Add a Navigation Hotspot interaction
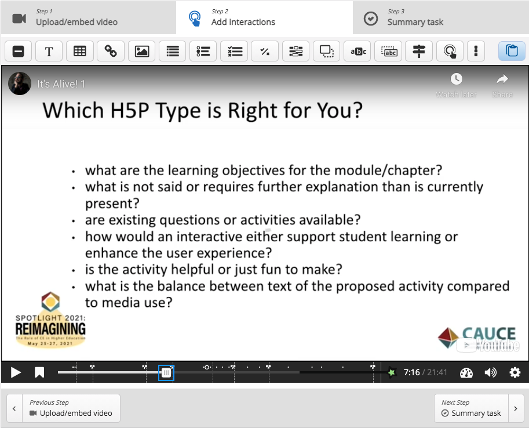Image resolution: width=529 pixels, height=428 pixels. 450,51
